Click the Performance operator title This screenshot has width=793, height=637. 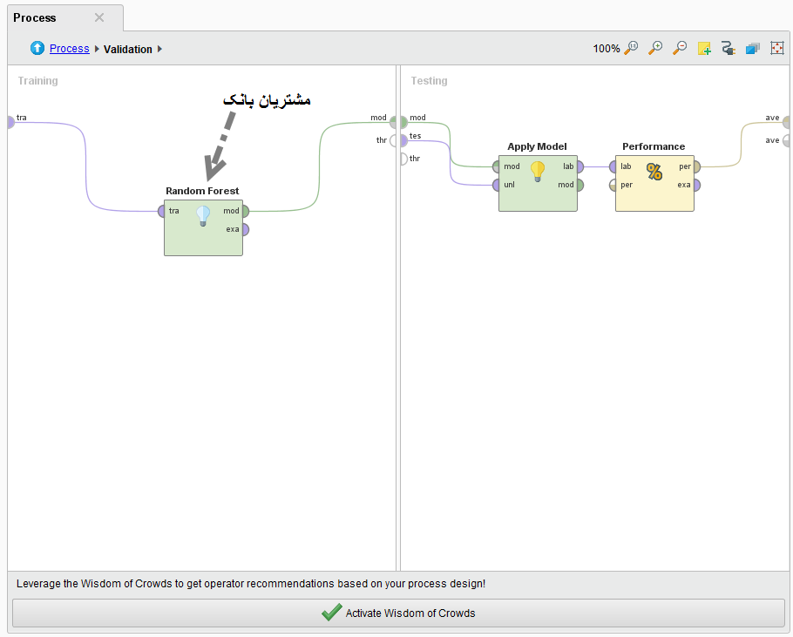[654, 146]
